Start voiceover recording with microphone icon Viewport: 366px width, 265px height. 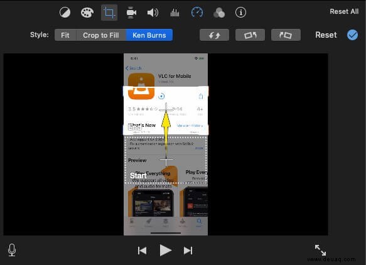tap(12, 250)
